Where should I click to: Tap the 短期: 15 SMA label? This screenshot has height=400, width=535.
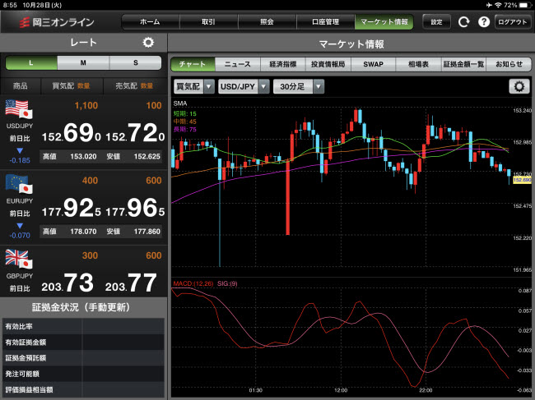(x=184, y=113)
